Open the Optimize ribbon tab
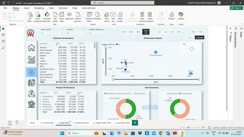 coord(63,8)
